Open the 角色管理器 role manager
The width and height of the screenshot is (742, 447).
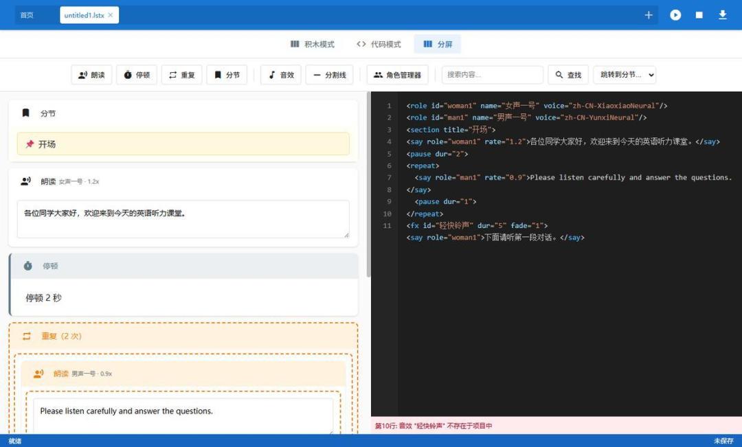pyautogui.click(x=398, y=75)
